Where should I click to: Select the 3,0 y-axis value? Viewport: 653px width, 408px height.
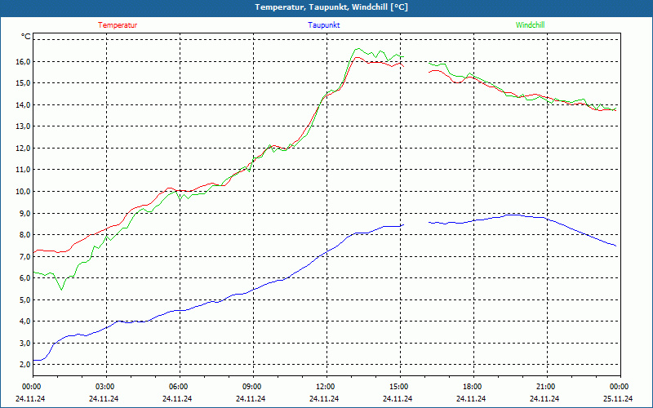(25, 343)
